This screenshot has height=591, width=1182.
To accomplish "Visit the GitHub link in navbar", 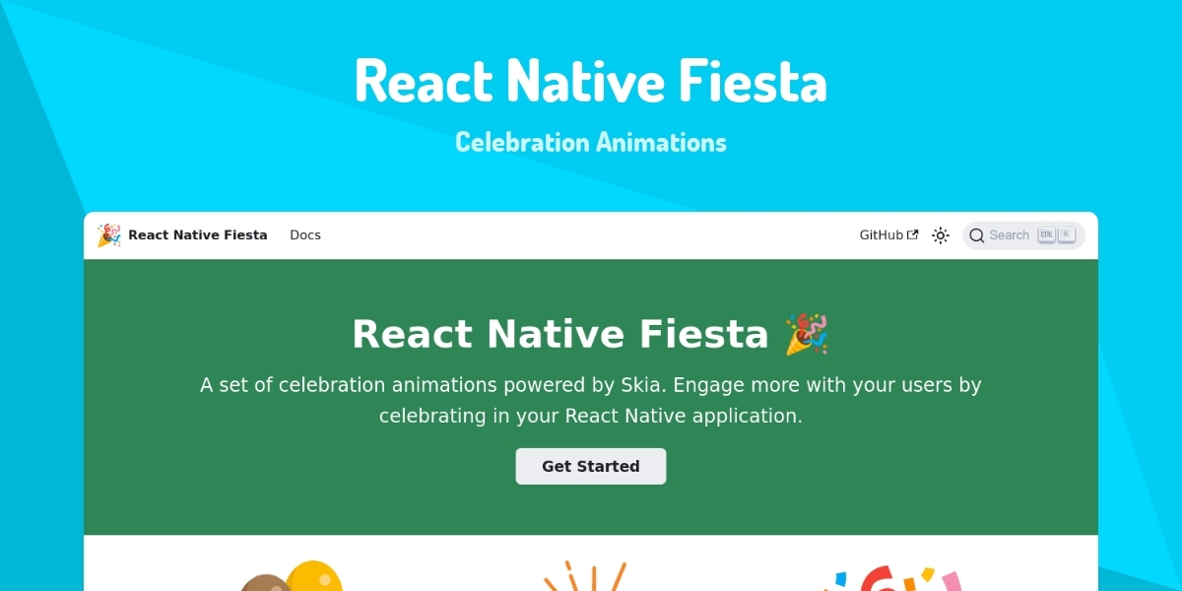I will 881,235.
